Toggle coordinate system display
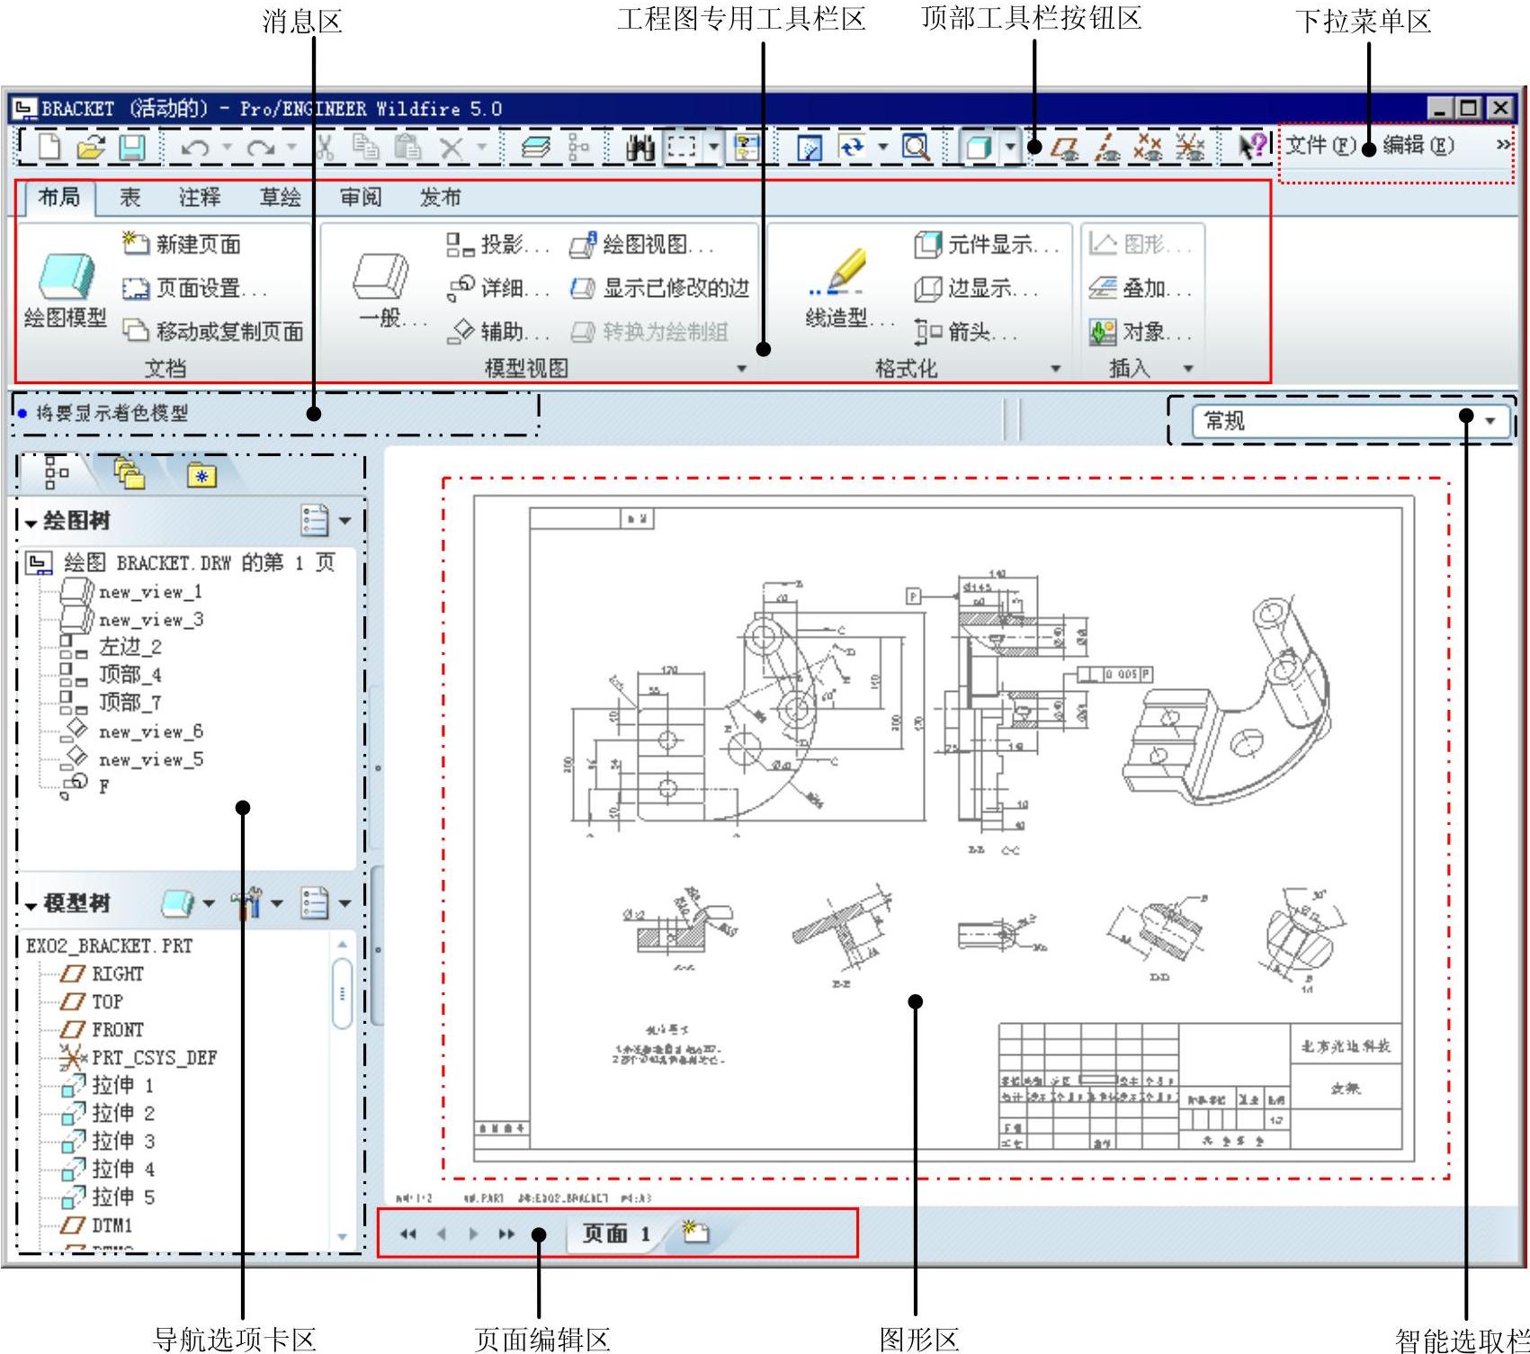Image resolution: width=1530 pixels, height=1354 pixels. click(x=1190, y=147)
